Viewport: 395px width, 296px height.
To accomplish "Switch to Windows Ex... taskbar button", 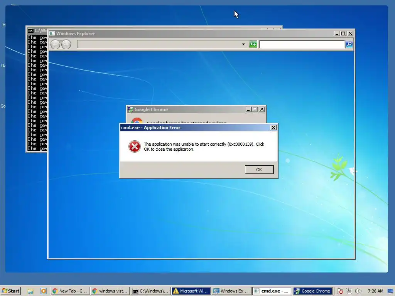I will click(x=231, y=291).
